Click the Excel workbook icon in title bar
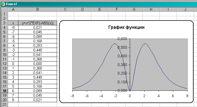The image size is (197, 107). pyautogui.click(x=3, y=4)
